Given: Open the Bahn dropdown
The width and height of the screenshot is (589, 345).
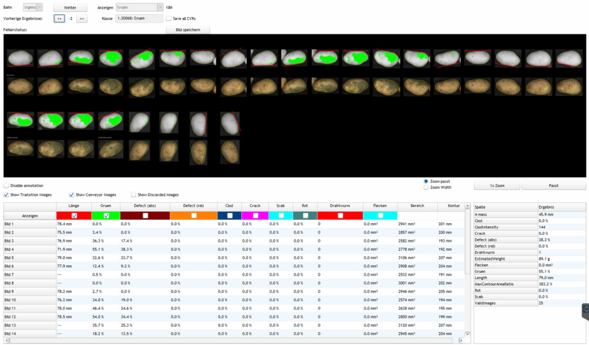Looking at the screenshot, I should pyautogui.click(x=33, y=7).
